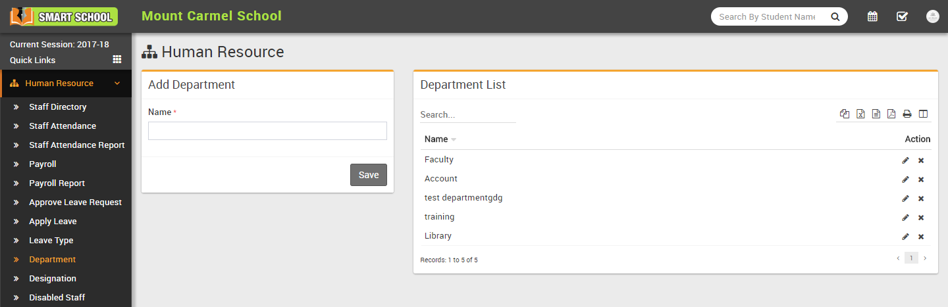
Task: Edit the Faculty department
Action: pos(905,160)
